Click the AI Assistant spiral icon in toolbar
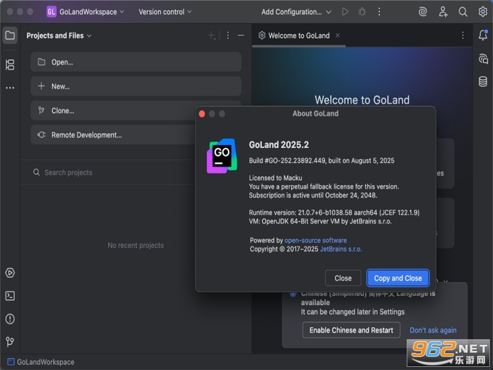The height and width of the screenshot is (370, 493). (x=423, y=12)
